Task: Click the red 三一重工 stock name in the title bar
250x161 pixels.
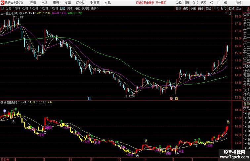Action: tap(161, 3)
